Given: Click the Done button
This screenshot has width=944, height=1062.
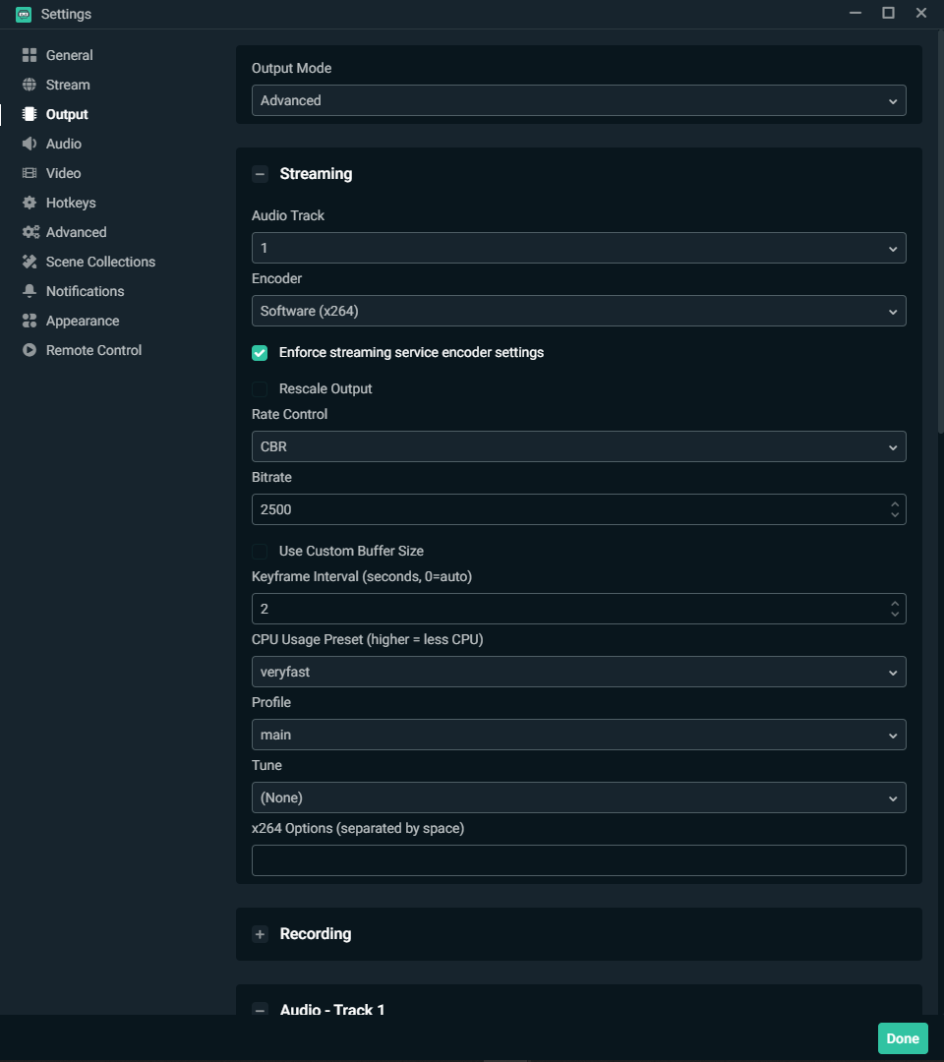Looking at the screenshot, I should point(902,1038).
